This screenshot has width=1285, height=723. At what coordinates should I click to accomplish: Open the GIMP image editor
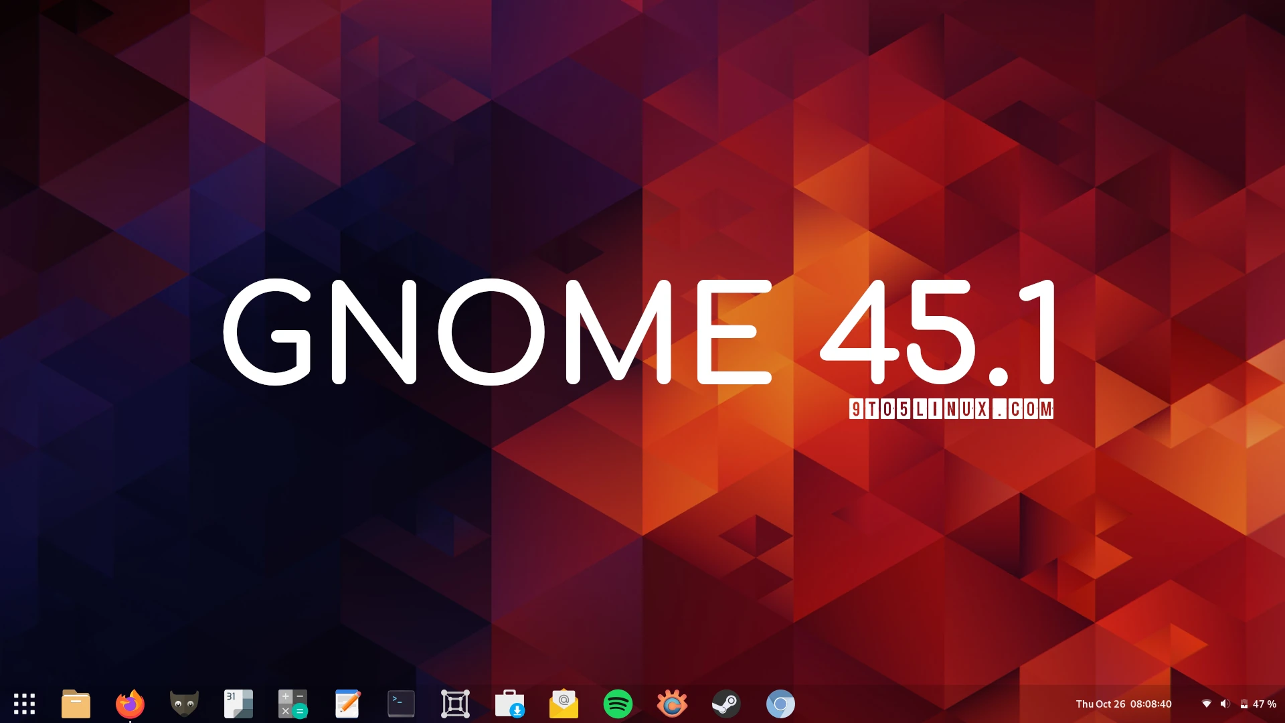(185, 704)
